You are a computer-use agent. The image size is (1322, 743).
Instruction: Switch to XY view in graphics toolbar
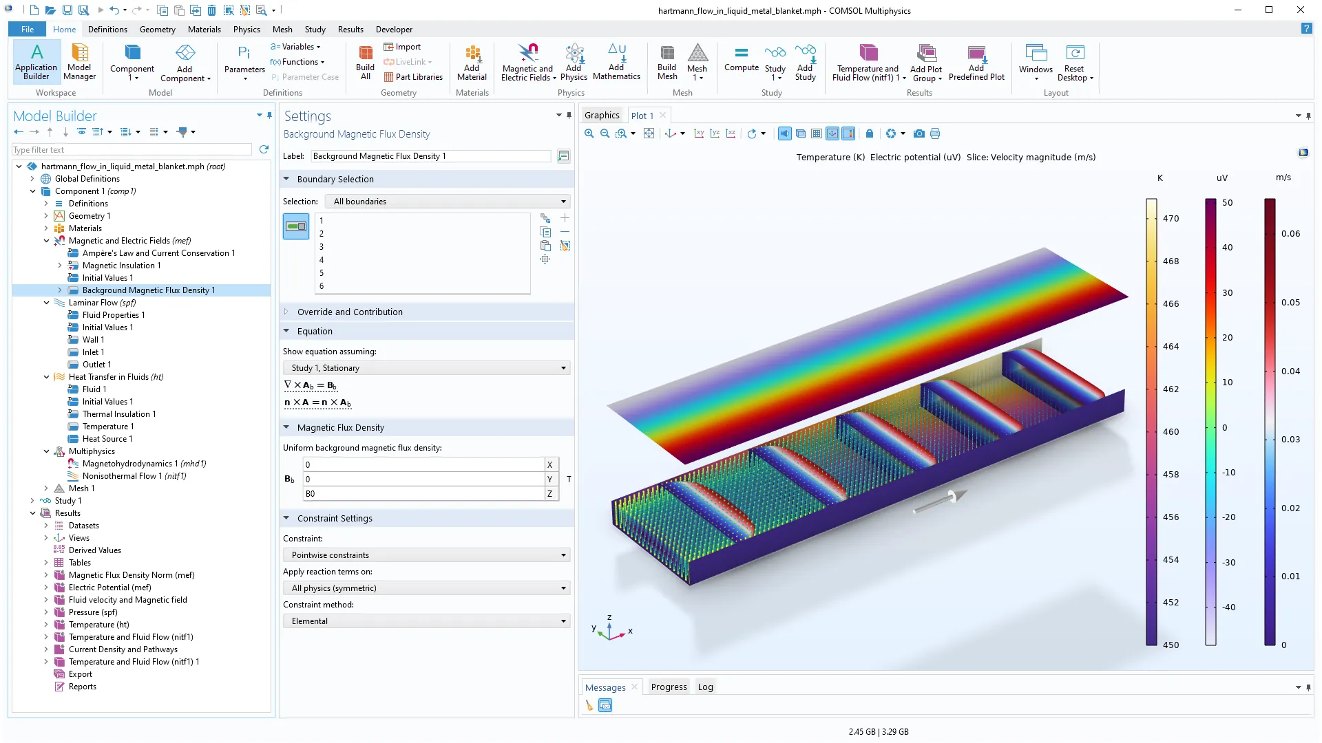[699, 133]
